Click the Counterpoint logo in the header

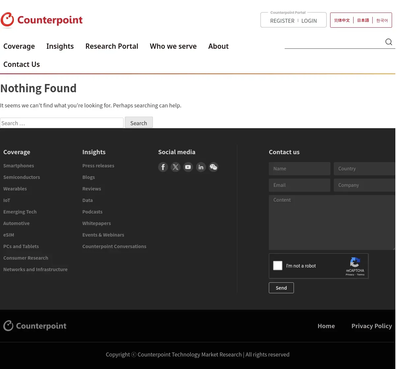[42, 20]
